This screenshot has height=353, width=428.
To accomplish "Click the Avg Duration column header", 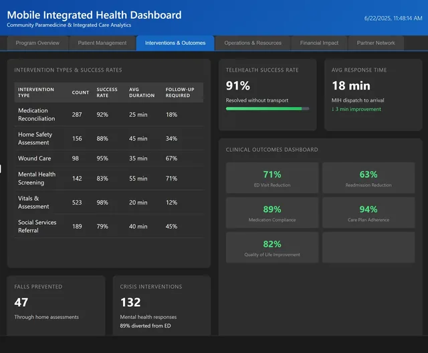I will (142, 92).
